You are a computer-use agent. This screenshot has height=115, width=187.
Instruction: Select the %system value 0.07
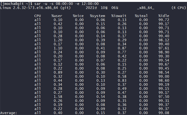[x=101, y=60]
